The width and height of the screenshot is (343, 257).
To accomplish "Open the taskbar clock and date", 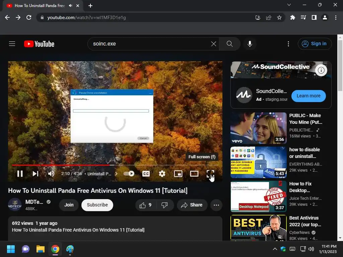I will click(328, 249).
